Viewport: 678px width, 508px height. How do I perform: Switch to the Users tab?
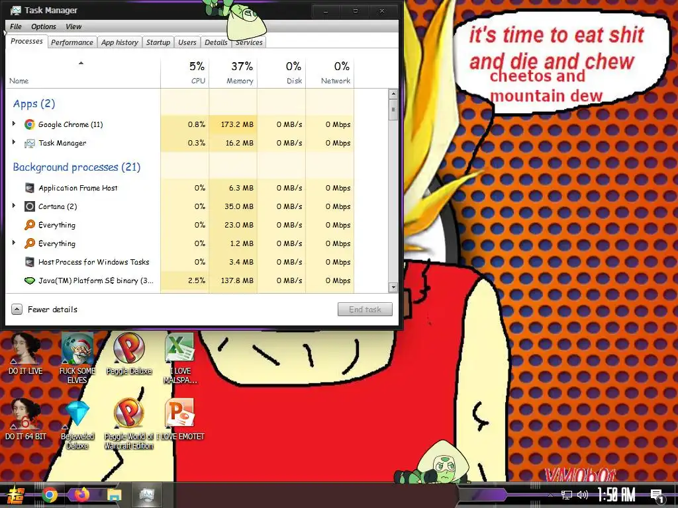click(x=187, y=42)
